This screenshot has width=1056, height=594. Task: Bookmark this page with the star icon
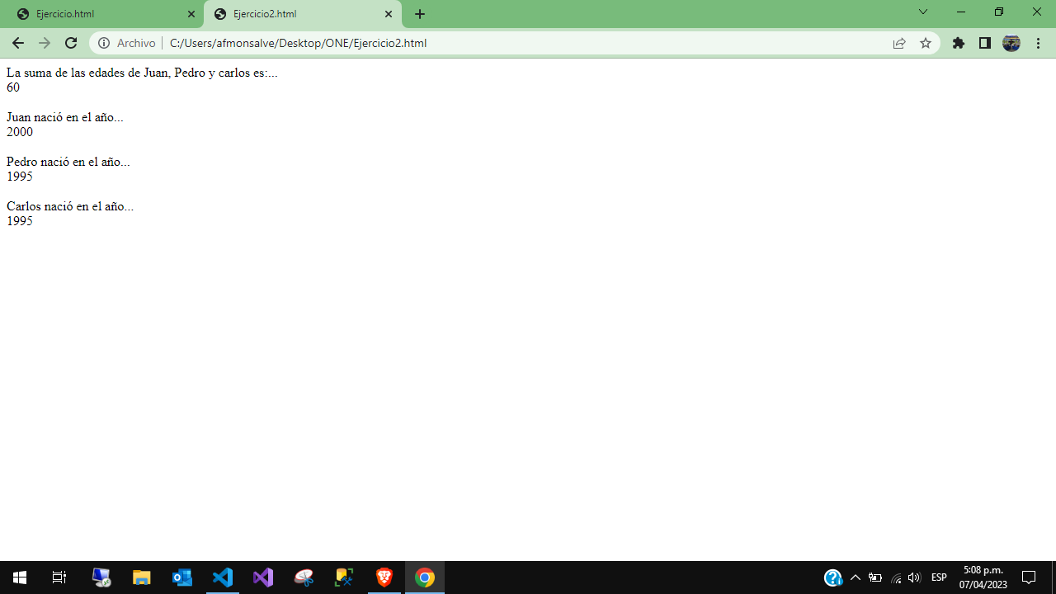point(926,43)
